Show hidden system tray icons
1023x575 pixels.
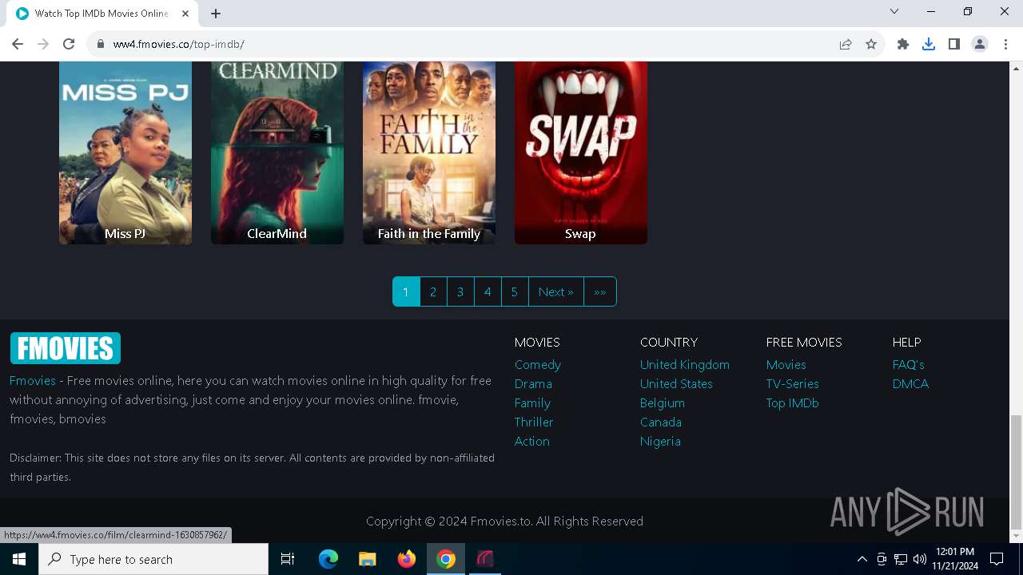pyautogui.click(x=862, y=559)
